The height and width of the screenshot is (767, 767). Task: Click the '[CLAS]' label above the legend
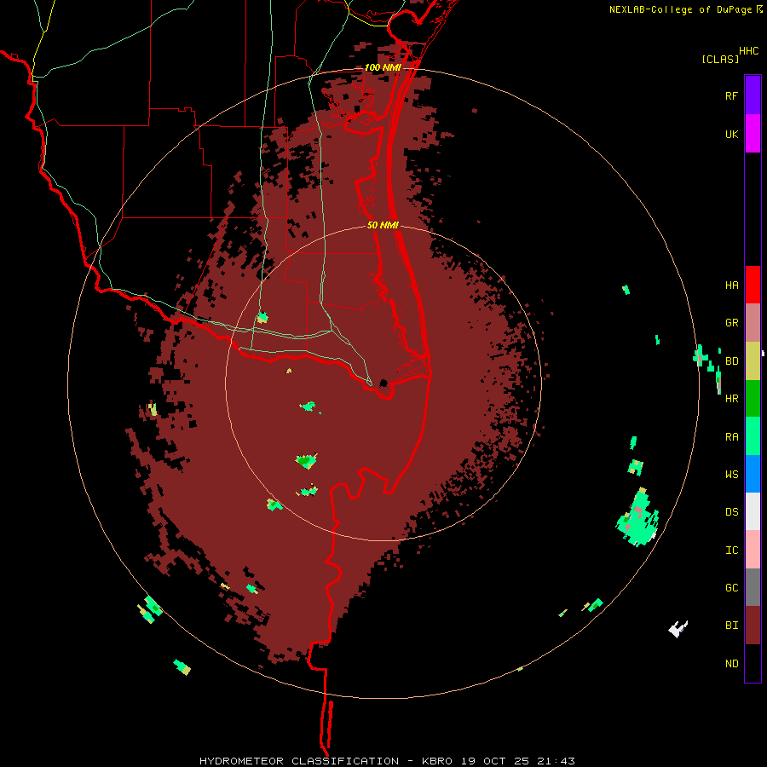tap(720, 59)
